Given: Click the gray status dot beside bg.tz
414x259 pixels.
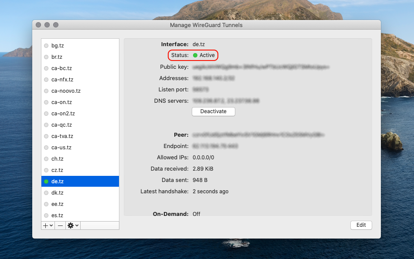Looking at the screenshot, I should 46,46.
